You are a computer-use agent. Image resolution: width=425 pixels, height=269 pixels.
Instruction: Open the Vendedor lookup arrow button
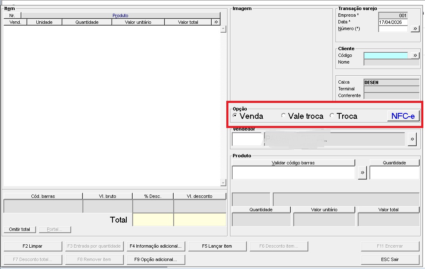point(412,139)
